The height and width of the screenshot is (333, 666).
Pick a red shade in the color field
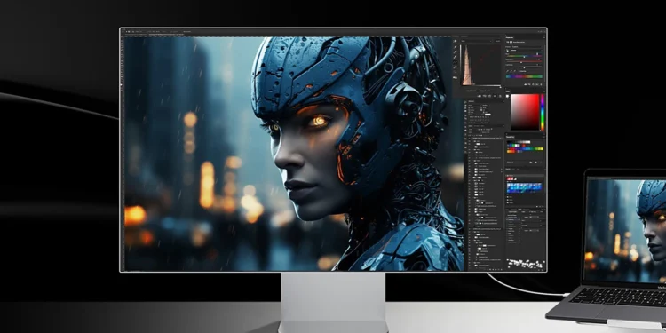tap(525, 112)
